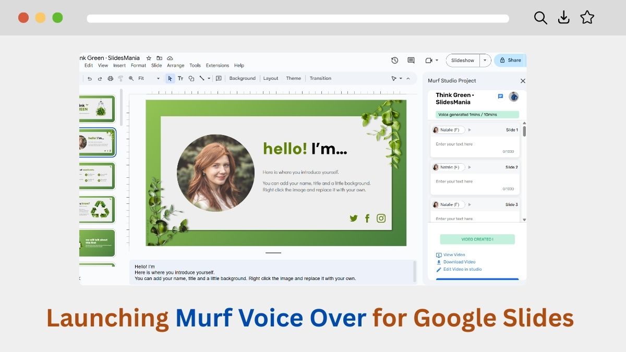This screenshot has width=626, height=352.
Task: Collapse the menus with chevron-up icon
Action: 408,79
